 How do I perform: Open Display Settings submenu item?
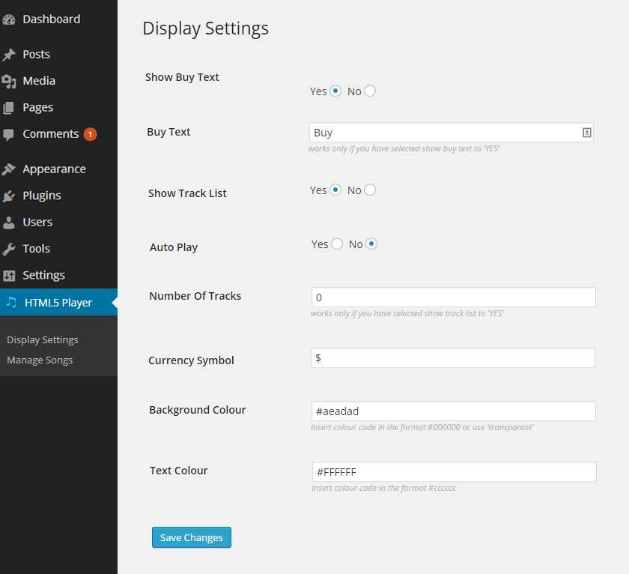click(x=43, y=340)
